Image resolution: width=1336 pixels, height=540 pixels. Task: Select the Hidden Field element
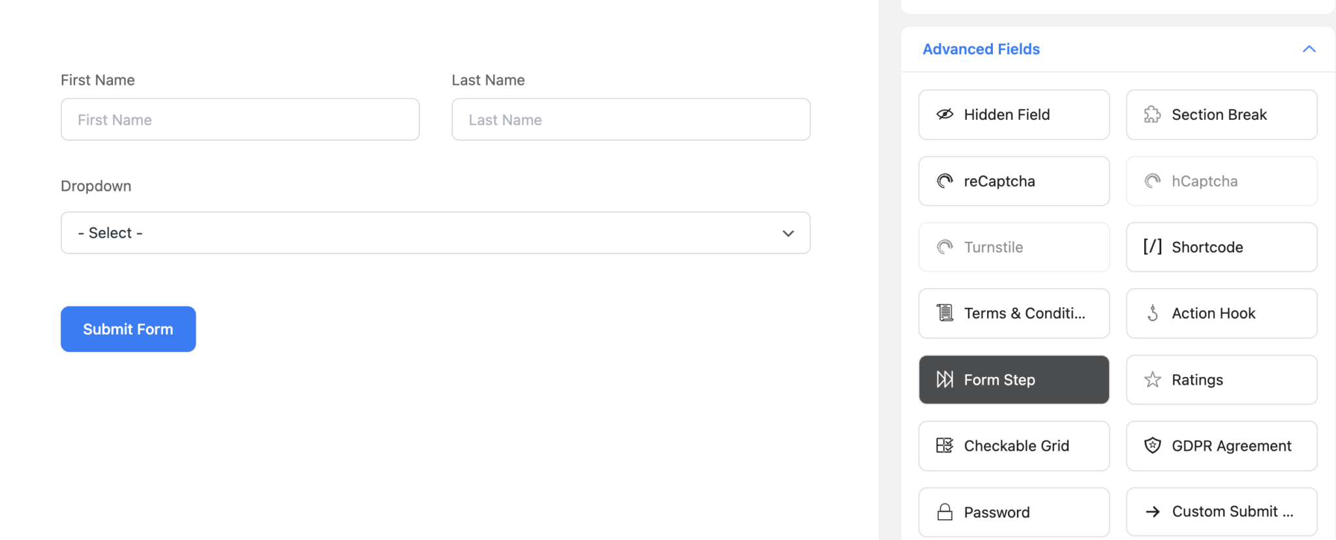coord(1013,114)
